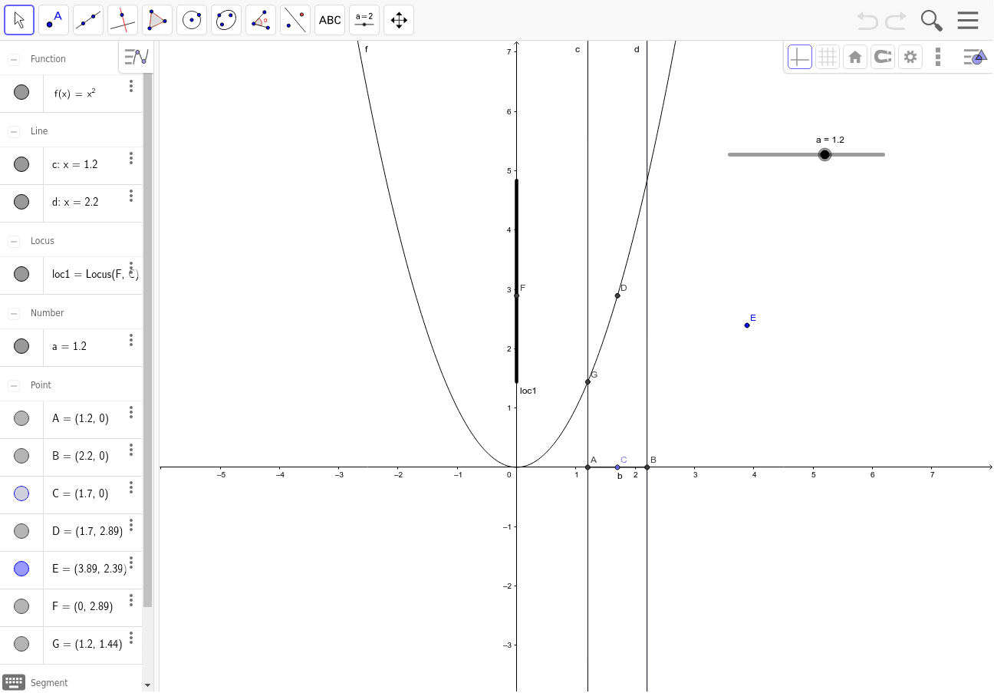Toggle visibility of function f(x) = x²
Viewport: 994px width, 693px height.
[x=21, y=93]
